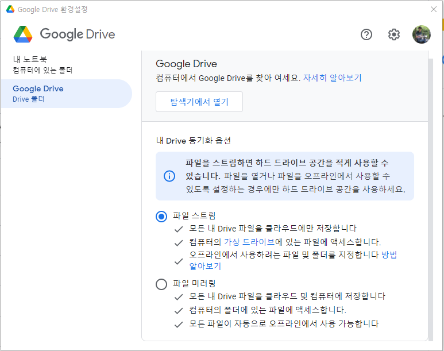Open settings via the gear icon
Viewport: 444px width, 351px height.
[x=393, y=34]
